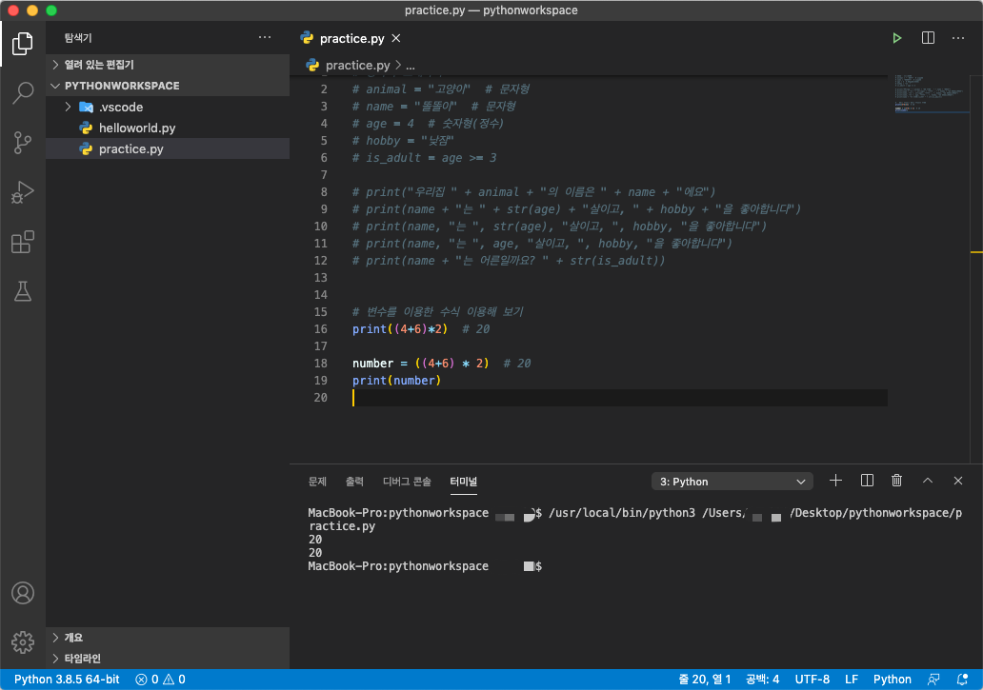Image resolution: width=983 pixels, height=690 pixels.
Task: Click the print((4+6)*2) code line
Action: (x=400, y=329)
